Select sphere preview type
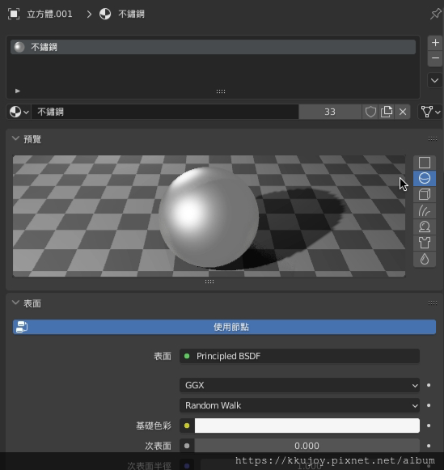 (425, 178)
